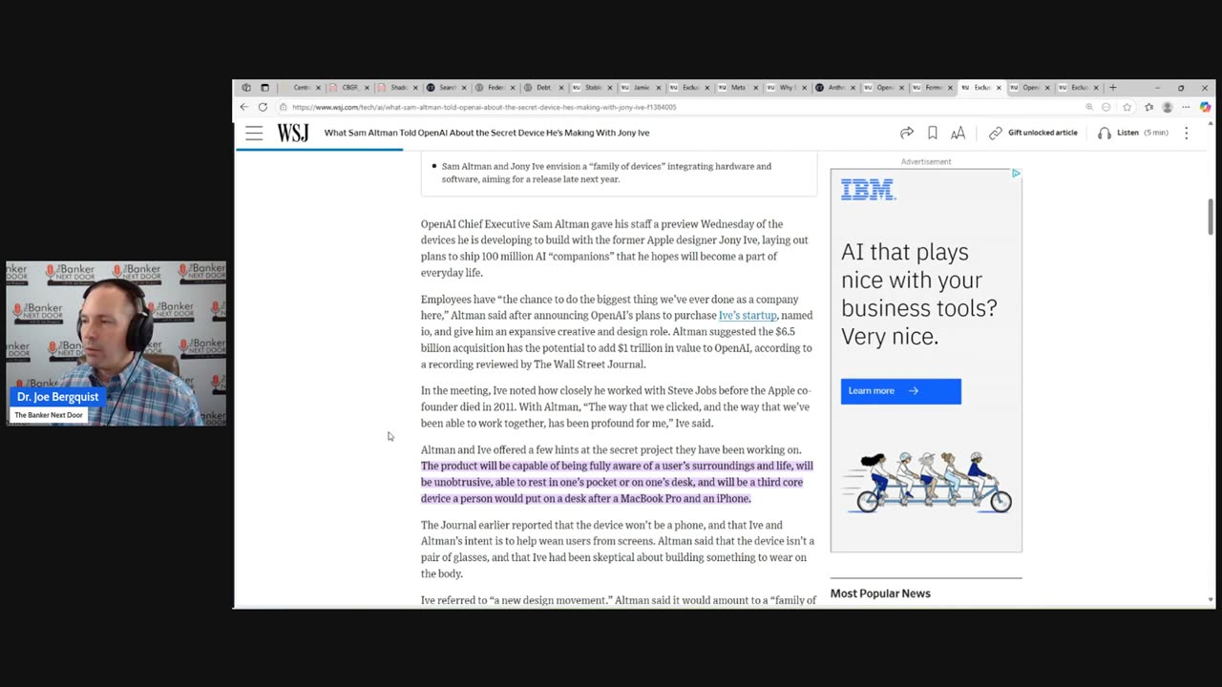Switch to the Forme tab
1222x687 pixels.
[x=932, y=88]
